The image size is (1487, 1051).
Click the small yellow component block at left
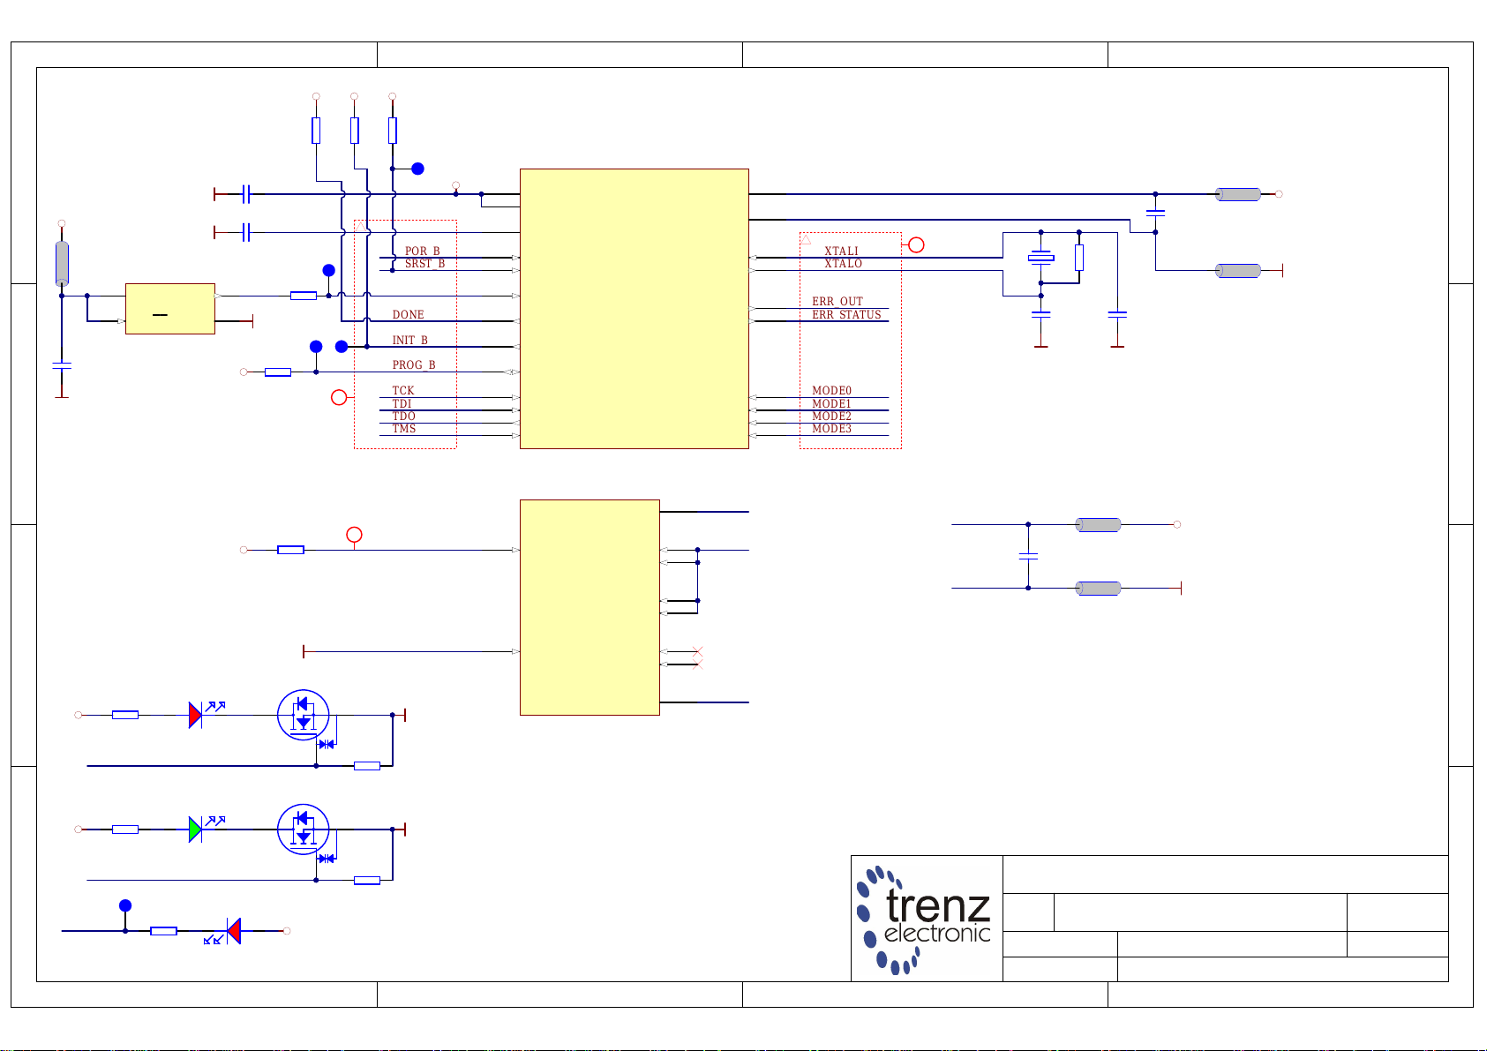170,309
